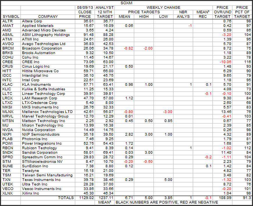
Task: Select Marvel Technology Group name
Action: coord(45,116)
